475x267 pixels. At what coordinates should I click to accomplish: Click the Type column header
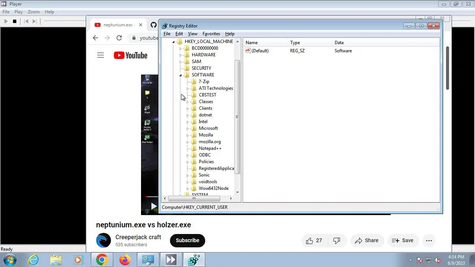[x=310, y=43]
